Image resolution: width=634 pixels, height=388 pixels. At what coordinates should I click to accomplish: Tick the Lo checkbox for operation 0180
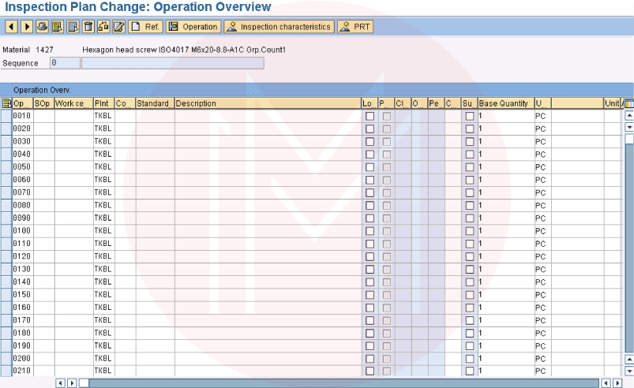click(x=370, y=333)
